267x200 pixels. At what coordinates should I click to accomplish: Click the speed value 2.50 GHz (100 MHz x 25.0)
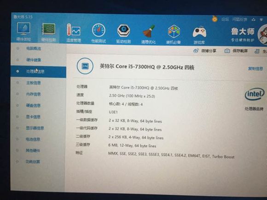point(132,96)
